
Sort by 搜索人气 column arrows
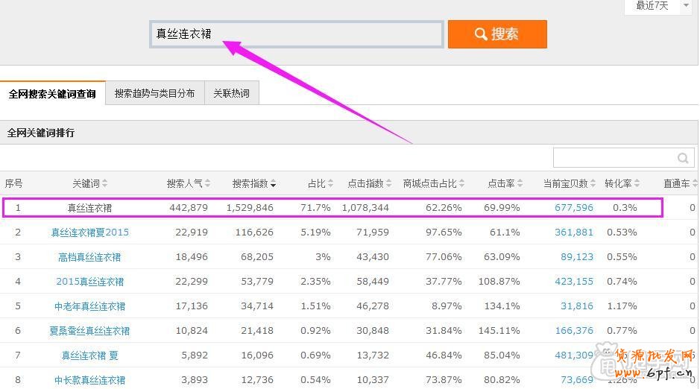[x=207, y=183]
